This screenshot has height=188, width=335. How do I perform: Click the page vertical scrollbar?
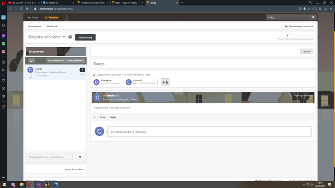[x=334, y=98]
